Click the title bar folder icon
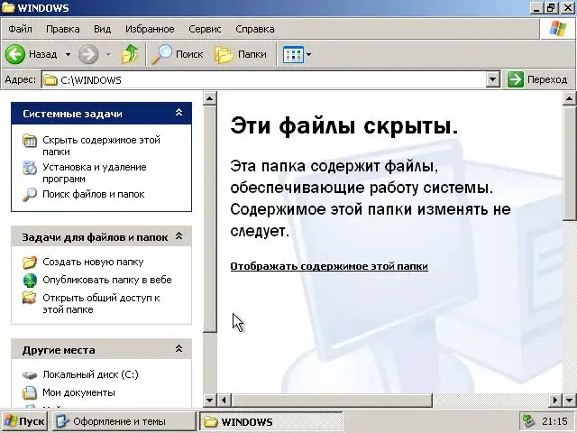Image resolution: width=577 pixels, height=433 pixels. click(8, 7)
